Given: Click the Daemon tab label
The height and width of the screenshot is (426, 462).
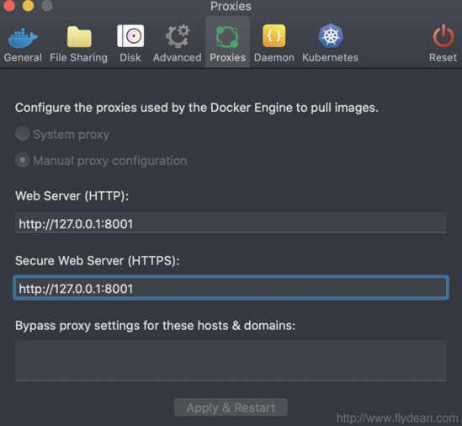Looking at the screenshot, I should pyautogui.click(x=274, y=57).
